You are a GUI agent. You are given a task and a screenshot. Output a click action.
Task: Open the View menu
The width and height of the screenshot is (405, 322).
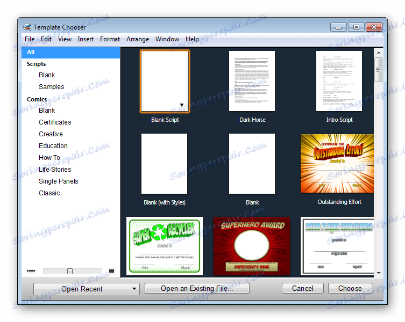pos(65,39)
